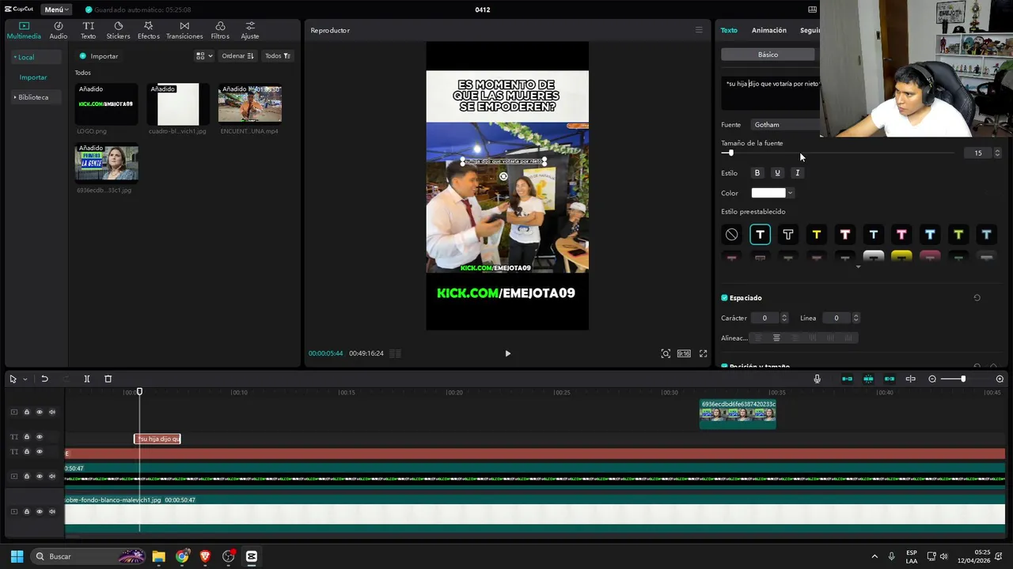1013x569 pixels.
Task: Click the white text color swatch
Action: (768, 193)
